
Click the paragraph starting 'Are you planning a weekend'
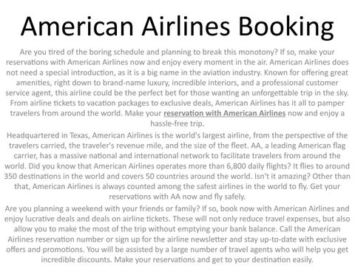177,234
